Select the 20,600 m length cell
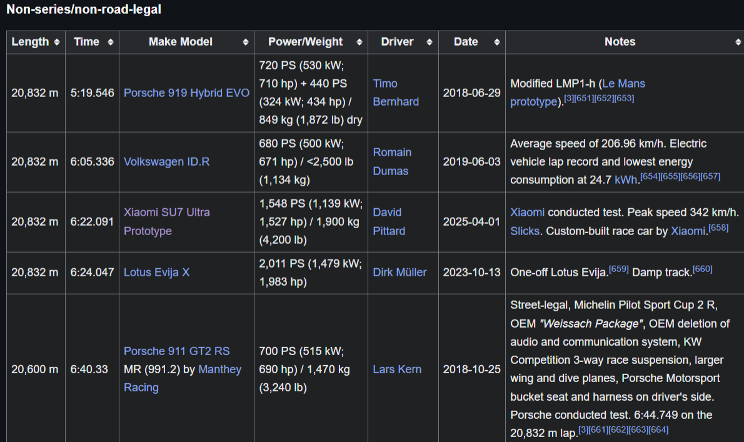This screenshot has width=744, height=442. point(36,369)
